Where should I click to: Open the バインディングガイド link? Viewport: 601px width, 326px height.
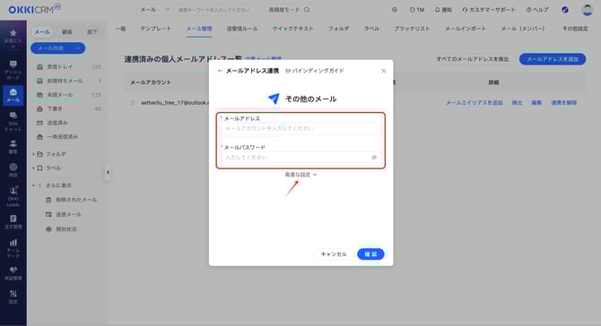click(315, 71)
